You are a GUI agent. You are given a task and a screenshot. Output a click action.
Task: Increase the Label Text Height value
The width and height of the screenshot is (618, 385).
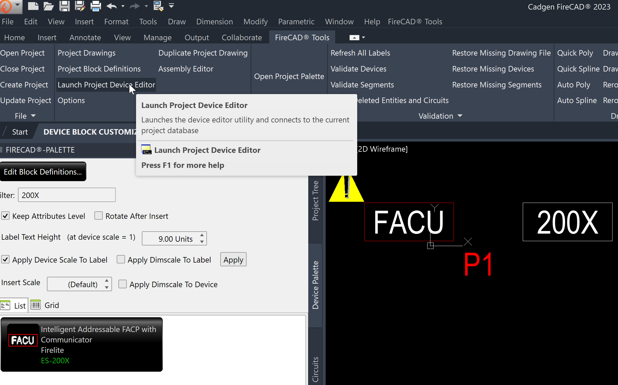(202, 235)
